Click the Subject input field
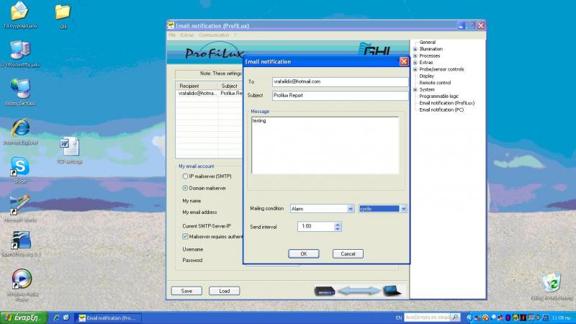The image size is (576, 324). [x=340, y=96]
